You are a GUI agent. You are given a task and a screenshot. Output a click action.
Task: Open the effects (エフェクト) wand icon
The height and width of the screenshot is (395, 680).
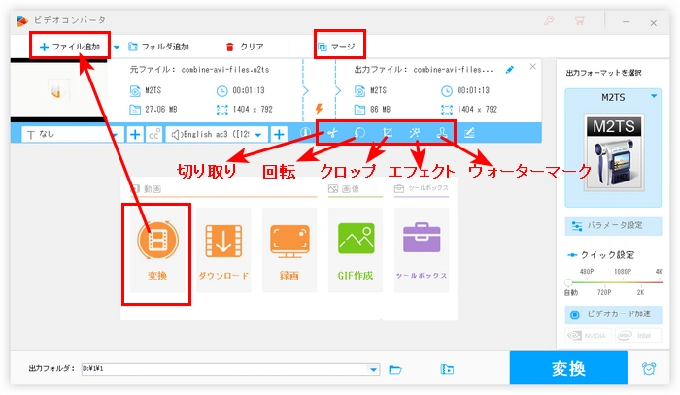[x=415, y=134]
